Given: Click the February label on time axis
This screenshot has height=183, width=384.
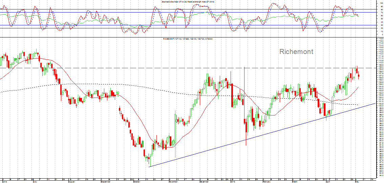Looking at the screenshot, I should point(267,182).
